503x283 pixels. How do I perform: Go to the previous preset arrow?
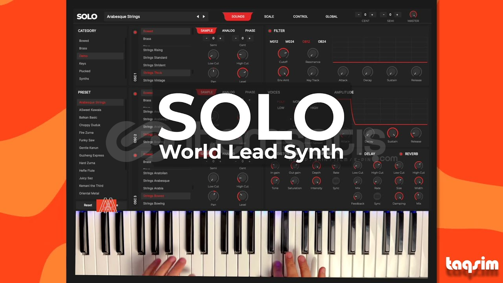(x=198, y=17)
